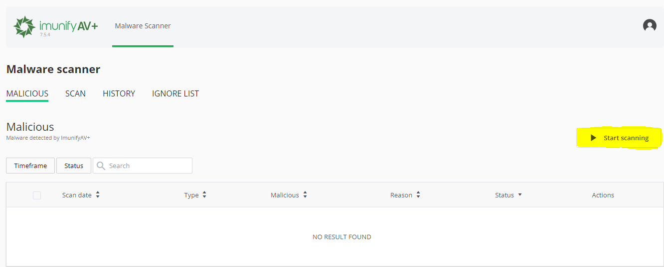Viewport: 664px width, 267px height.
Task: Expand the Status column header arrow
Action: coord(520,195)
